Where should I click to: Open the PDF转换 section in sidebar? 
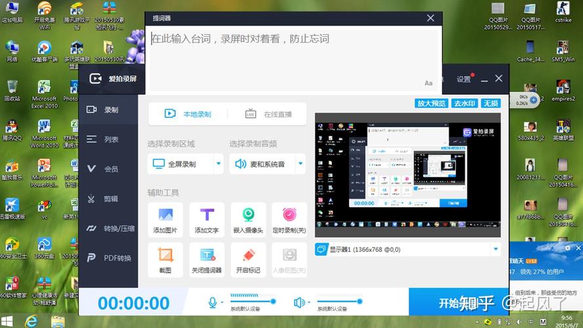[108, 258]
